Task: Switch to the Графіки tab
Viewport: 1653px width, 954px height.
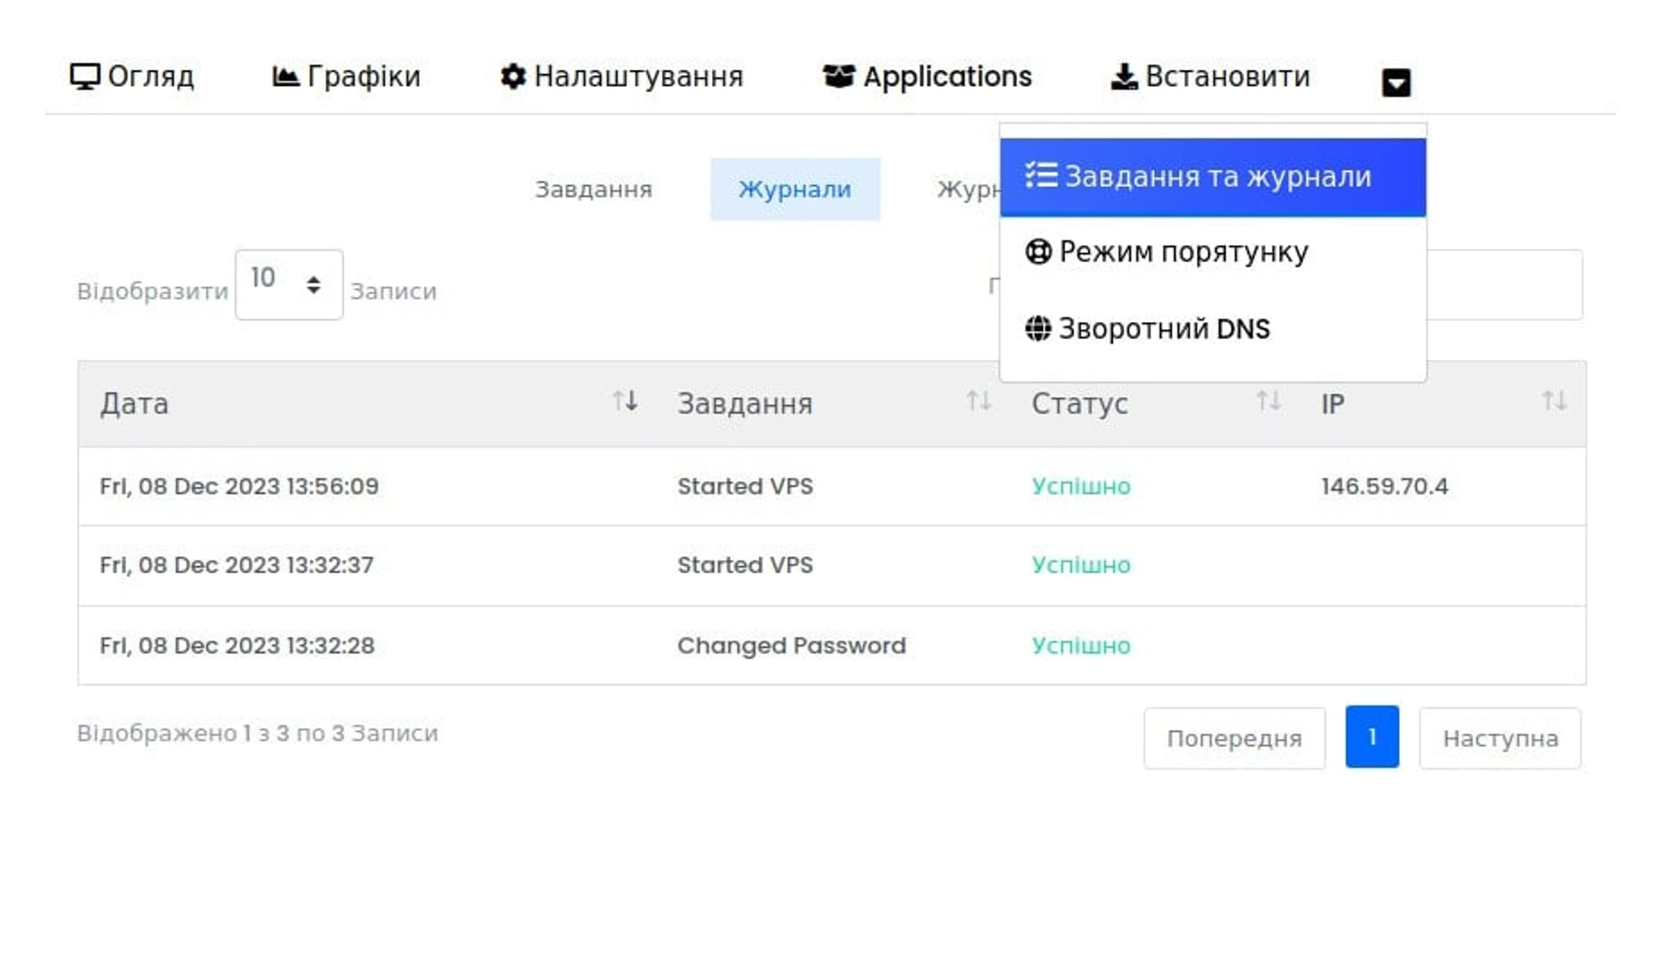Action: (346, 77)
